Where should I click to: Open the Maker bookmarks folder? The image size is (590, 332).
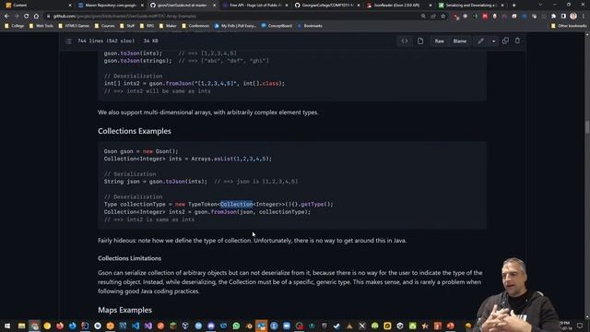click(x=168, y=26)
